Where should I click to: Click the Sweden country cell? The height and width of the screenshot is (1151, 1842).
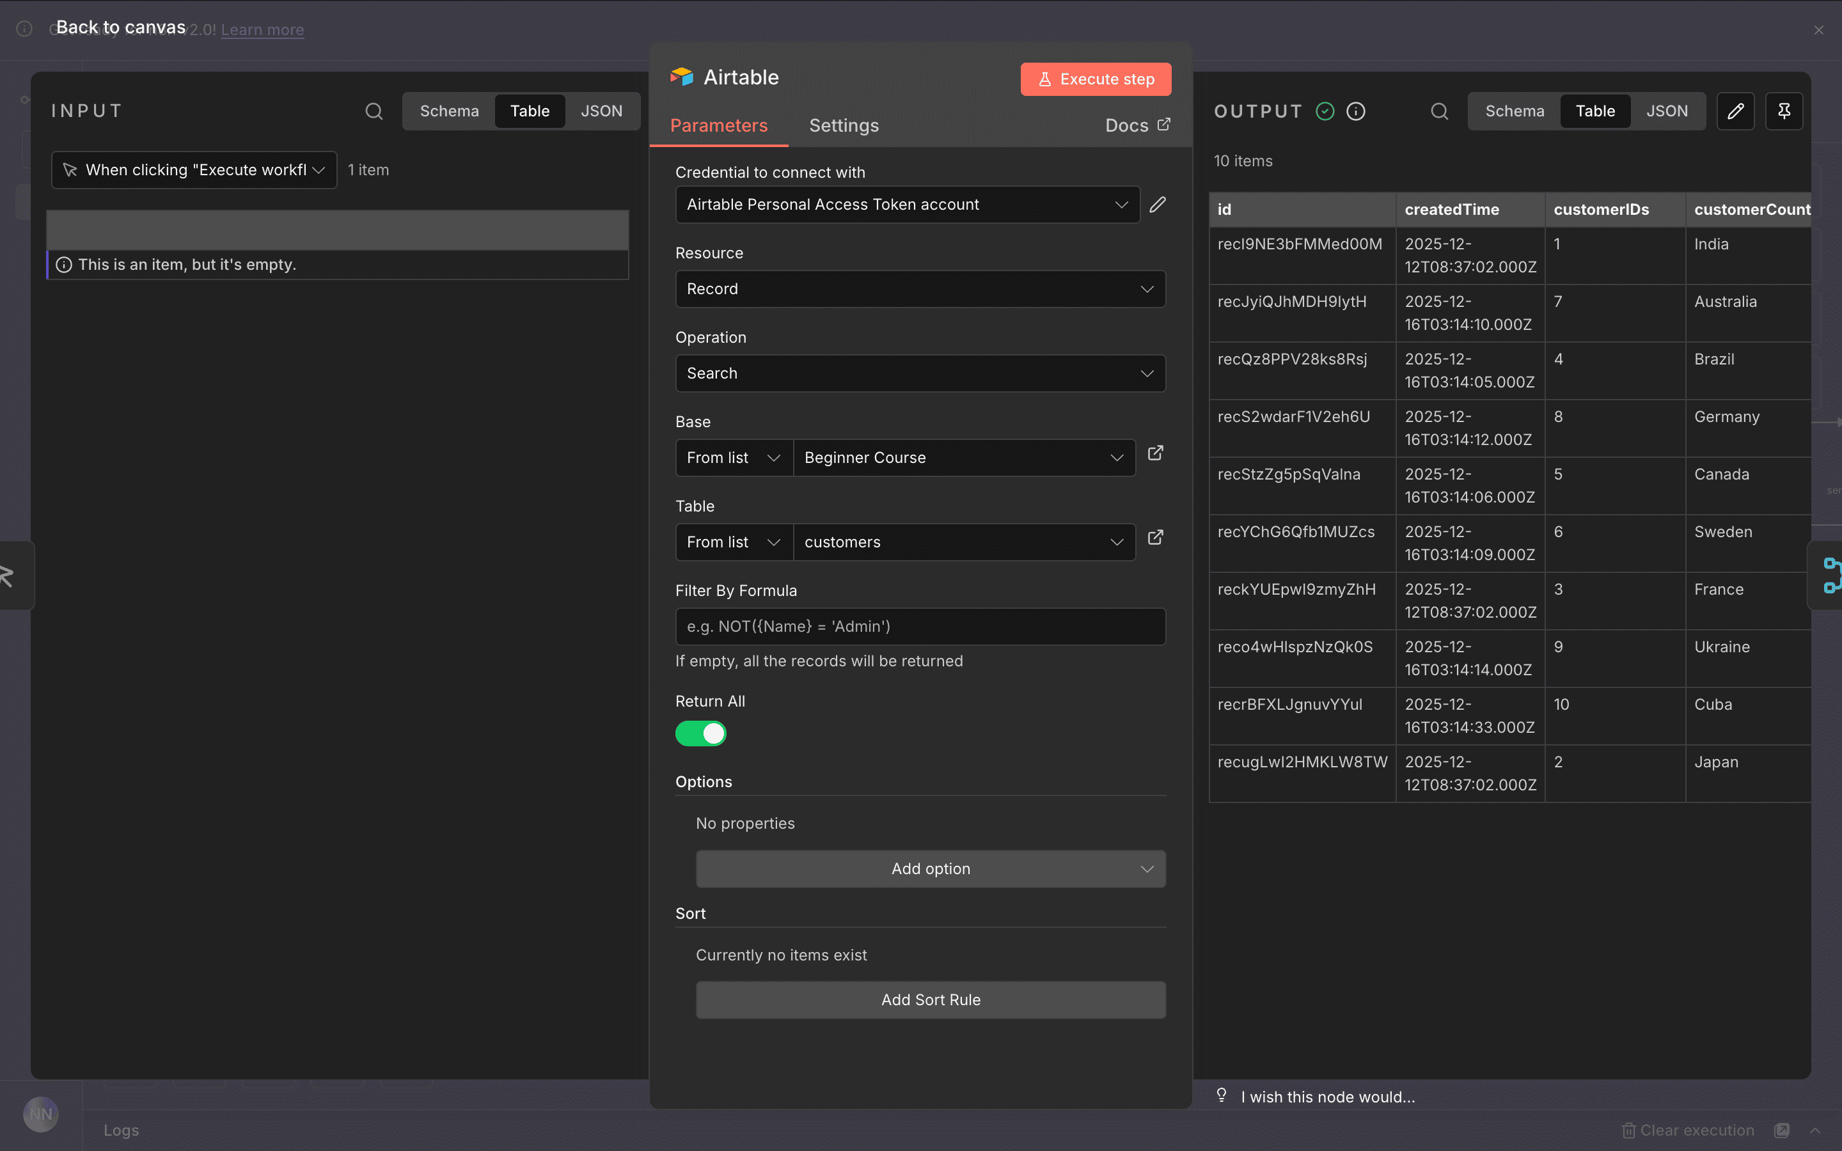pyautogui.click(x=1749, y=544)
